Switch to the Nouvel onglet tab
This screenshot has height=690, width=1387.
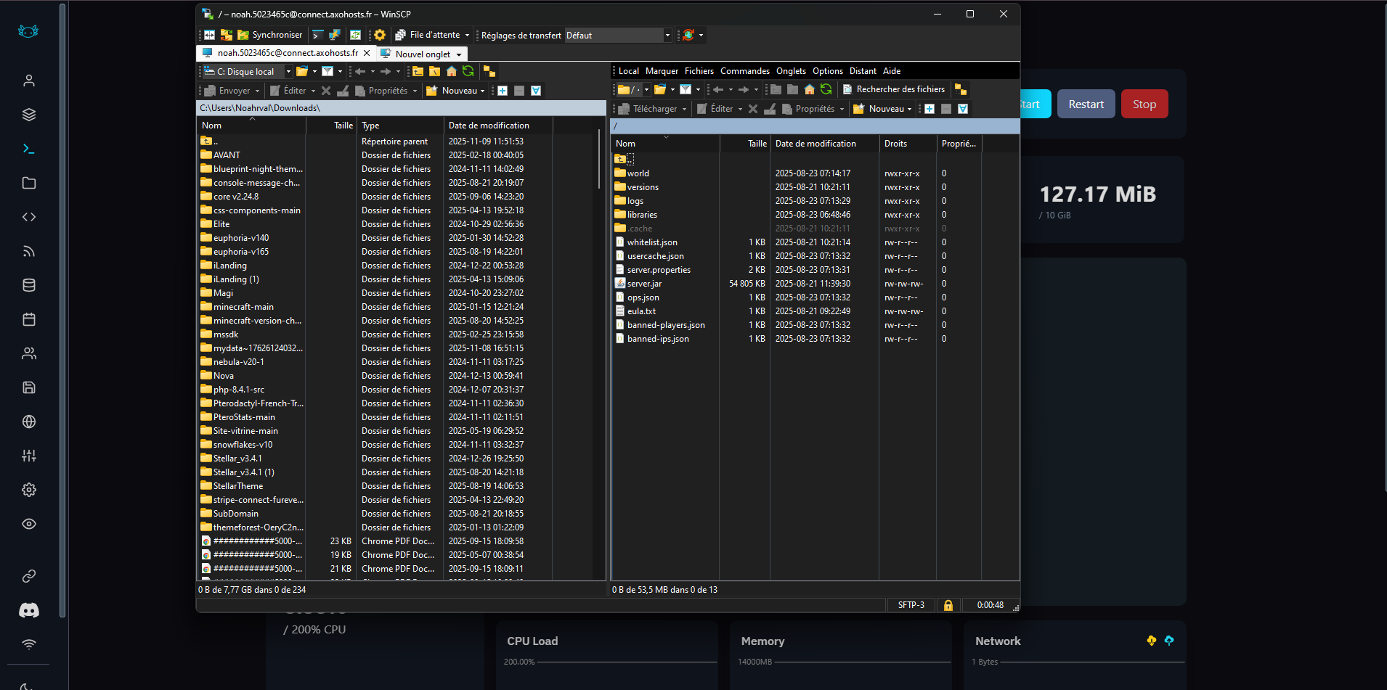[x=423, y=54]
